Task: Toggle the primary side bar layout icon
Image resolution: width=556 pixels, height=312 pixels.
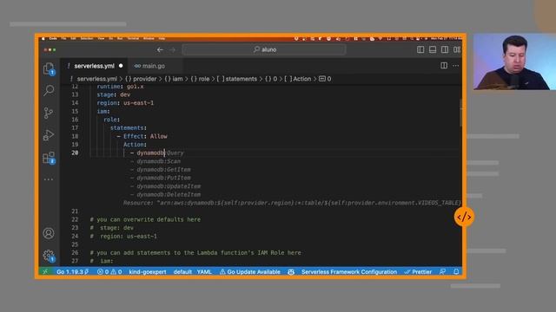Action: tap(420, 49)
